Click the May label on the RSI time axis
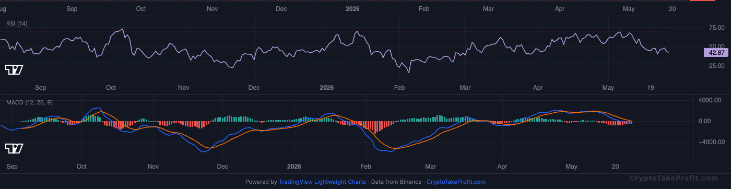Screen dimensions: 731x189 (608, 88)
